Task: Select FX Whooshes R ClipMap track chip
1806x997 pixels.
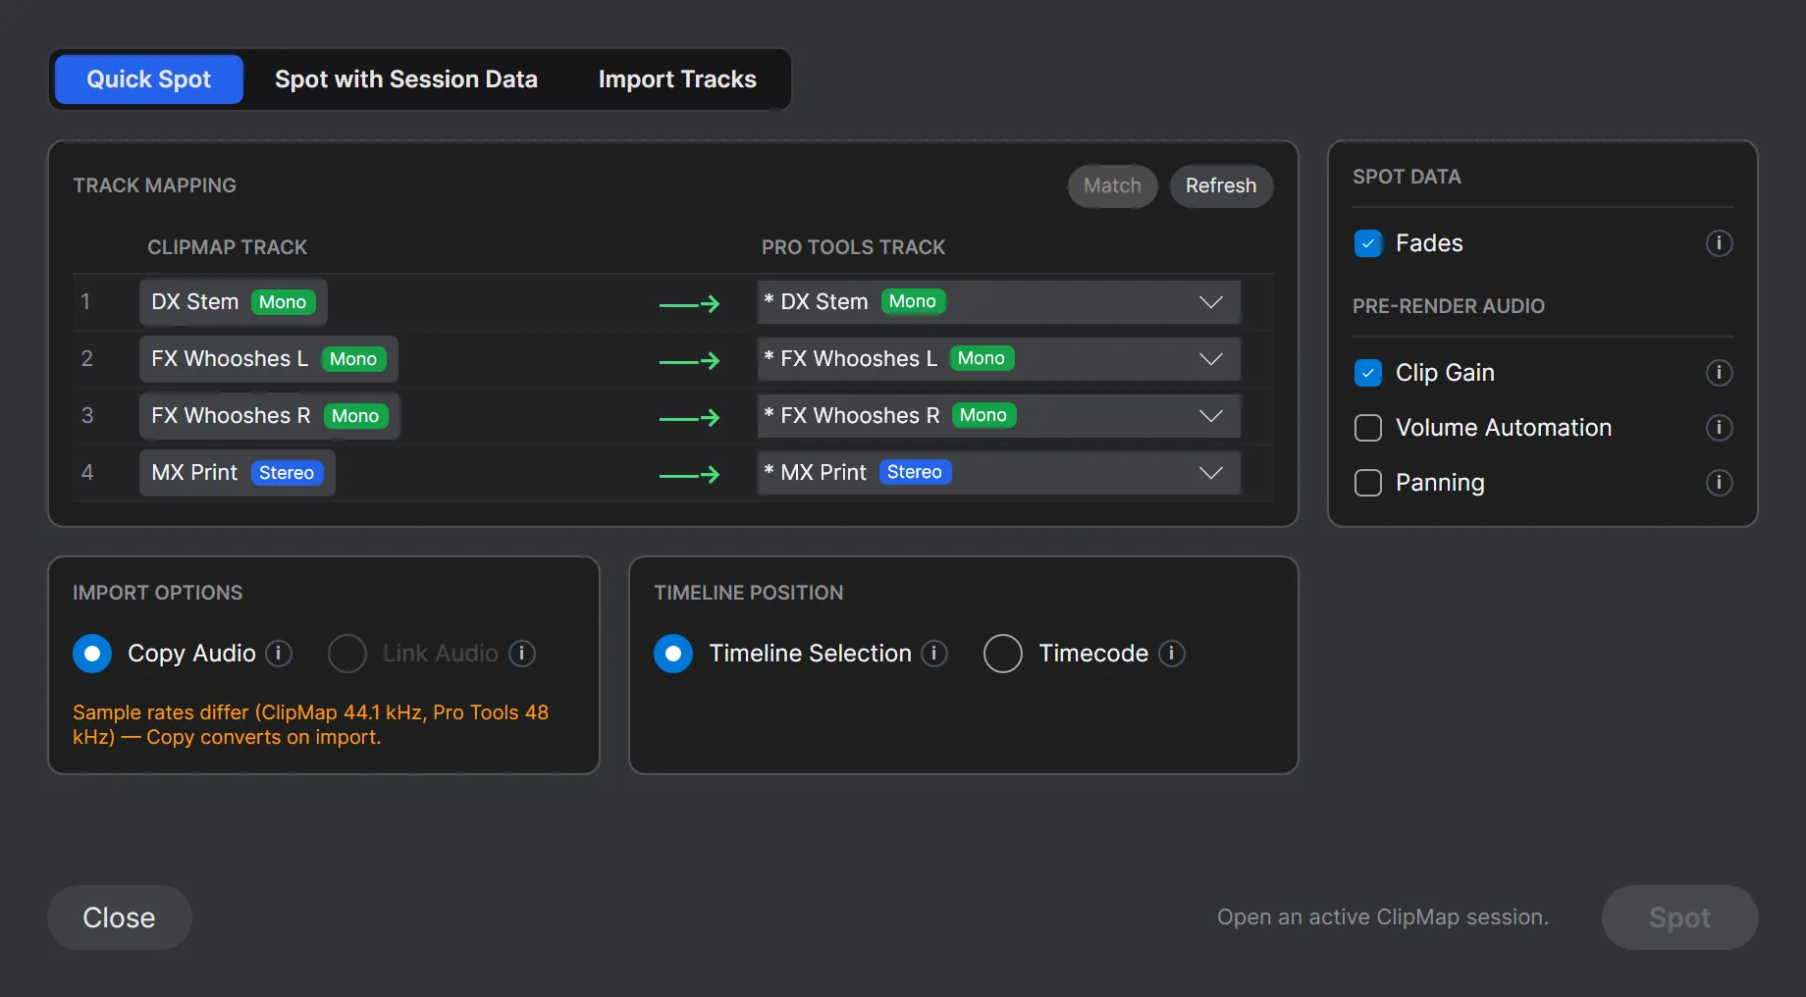Action: tap(270, 416)
